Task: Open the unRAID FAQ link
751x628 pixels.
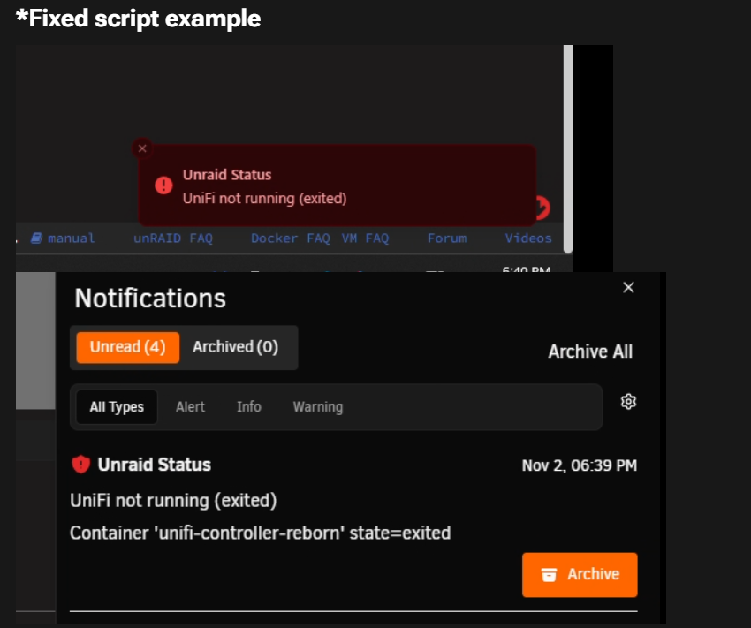Action: (x=173, y=238)
